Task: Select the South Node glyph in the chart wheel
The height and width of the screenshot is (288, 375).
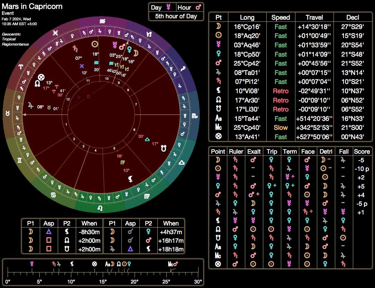Action: (164, 149)
